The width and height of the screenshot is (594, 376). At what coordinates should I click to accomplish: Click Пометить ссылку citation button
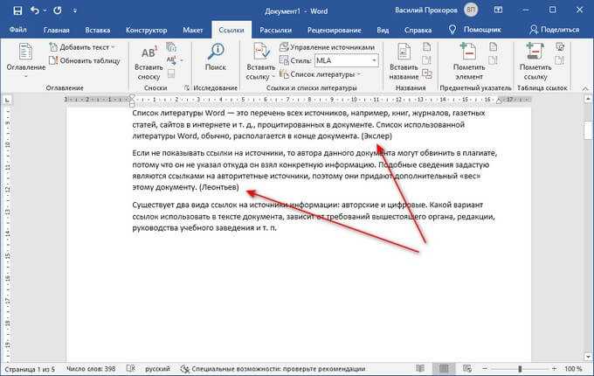[535, 62]
